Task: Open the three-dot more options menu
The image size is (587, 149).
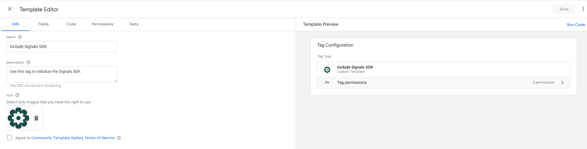Action: [x=583, y=9]
